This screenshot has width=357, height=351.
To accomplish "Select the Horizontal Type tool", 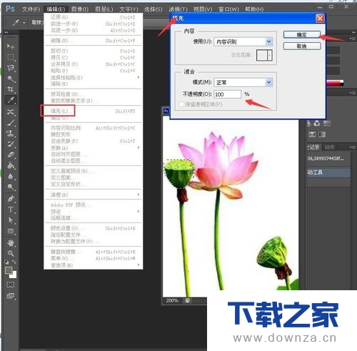I will click(11, 209).
